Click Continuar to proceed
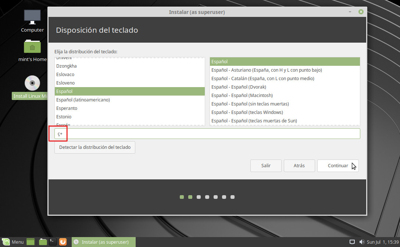This screenshot has width=400, height=247. pos(337,166)
